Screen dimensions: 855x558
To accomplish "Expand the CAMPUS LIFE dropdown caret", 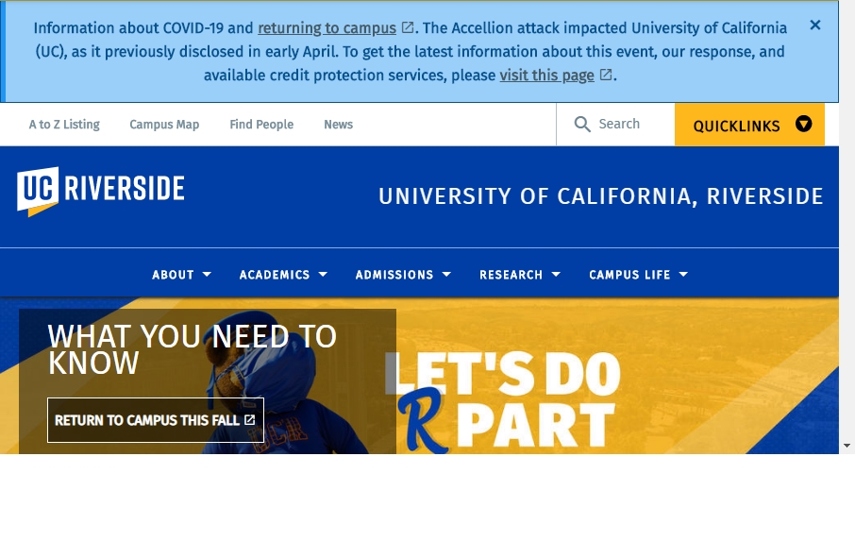I will click(683, 275).
